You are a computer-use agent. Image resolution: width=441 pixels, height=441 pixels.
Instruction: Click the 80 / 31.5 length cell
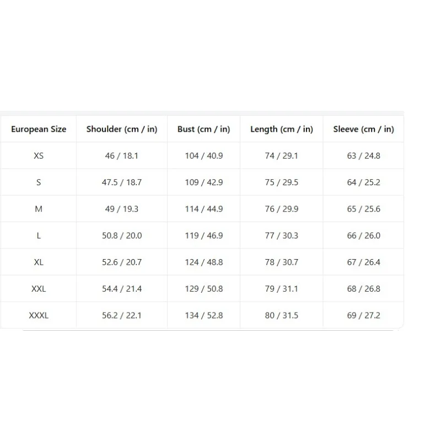[x=282, y=315]
